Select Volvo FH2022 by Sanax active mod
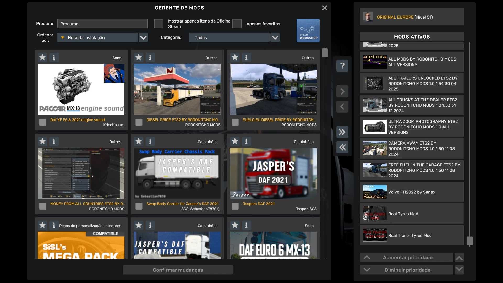Image resolution: width=503 pixels, height=283 pixels. pyautogui.click(x=412, y=192)
